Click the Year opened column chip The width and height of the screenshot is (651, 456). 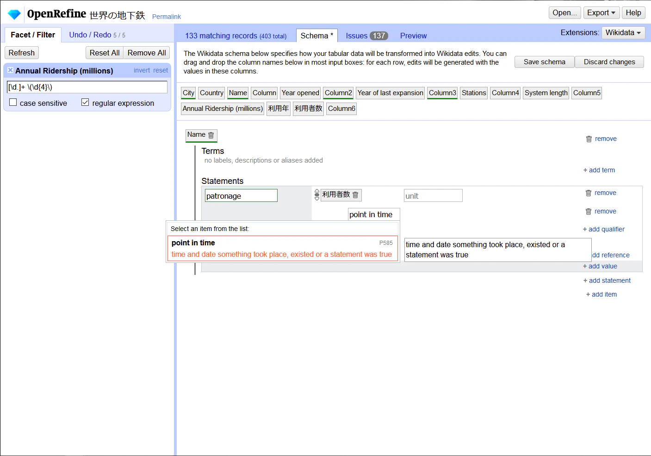coord(300,93)
